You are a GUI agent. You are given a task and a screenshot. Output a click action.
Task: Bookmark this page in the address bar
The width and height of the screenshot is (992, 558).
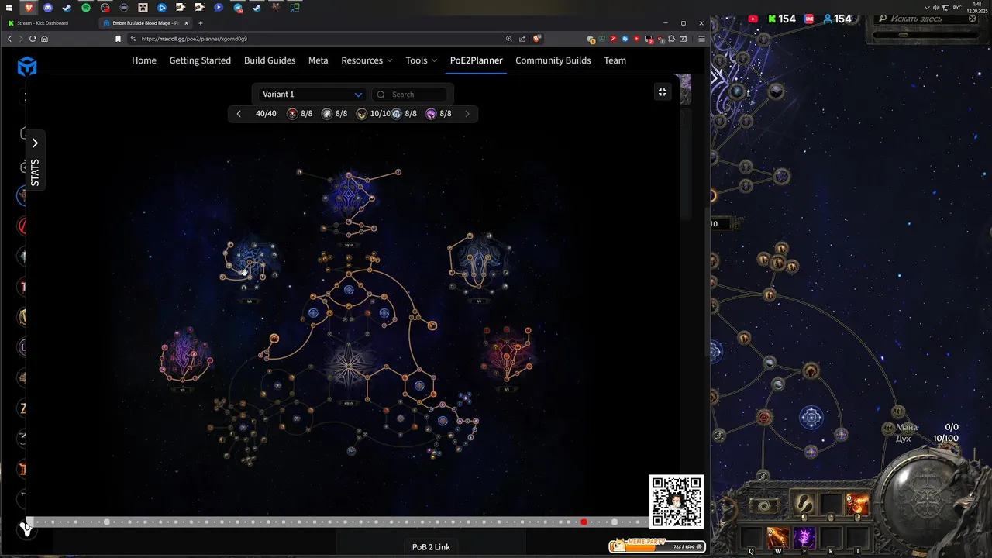[x=118, y=39]
